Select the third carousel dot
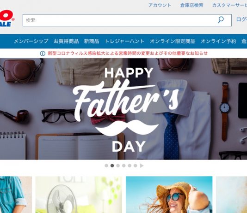247x213 pixels. 118,166
